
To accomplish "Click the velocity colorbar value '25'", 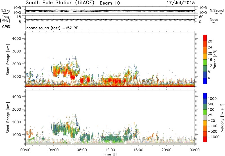I will pos(210,115).
